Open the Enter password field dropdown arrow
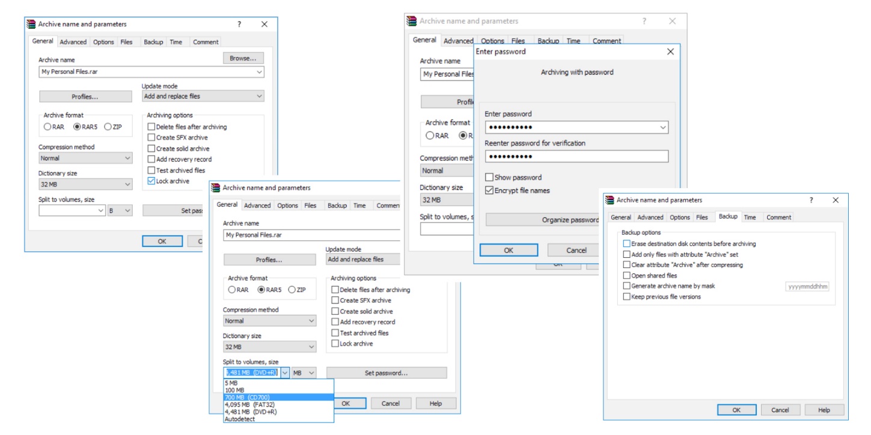This screenshot has height=435, width=871. [x=662, y=127]
